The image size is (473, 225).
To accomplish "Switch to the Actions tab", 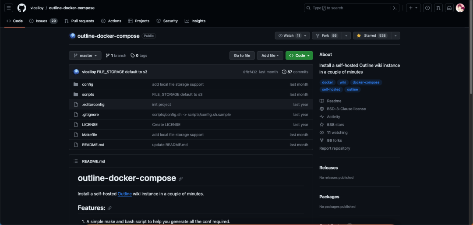I will [x=111, y=21].
